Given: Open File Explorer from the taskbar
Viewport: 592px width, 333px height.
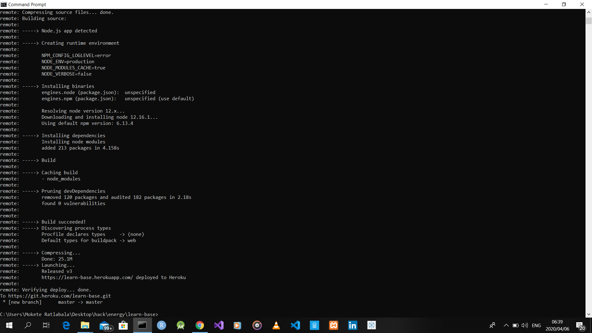Looking at the screenshot, I should (x=85, y=325).
